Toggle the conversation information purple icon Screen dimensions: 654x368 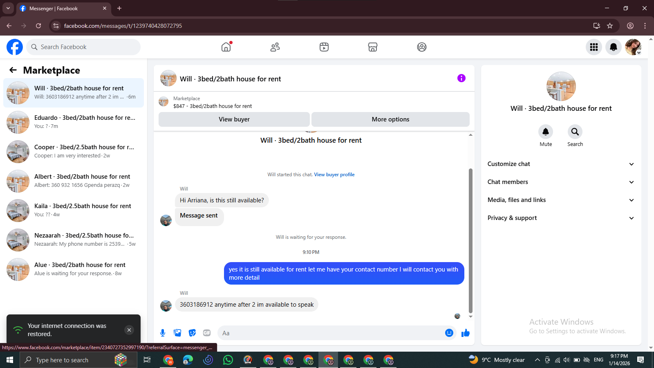[461, 78]
